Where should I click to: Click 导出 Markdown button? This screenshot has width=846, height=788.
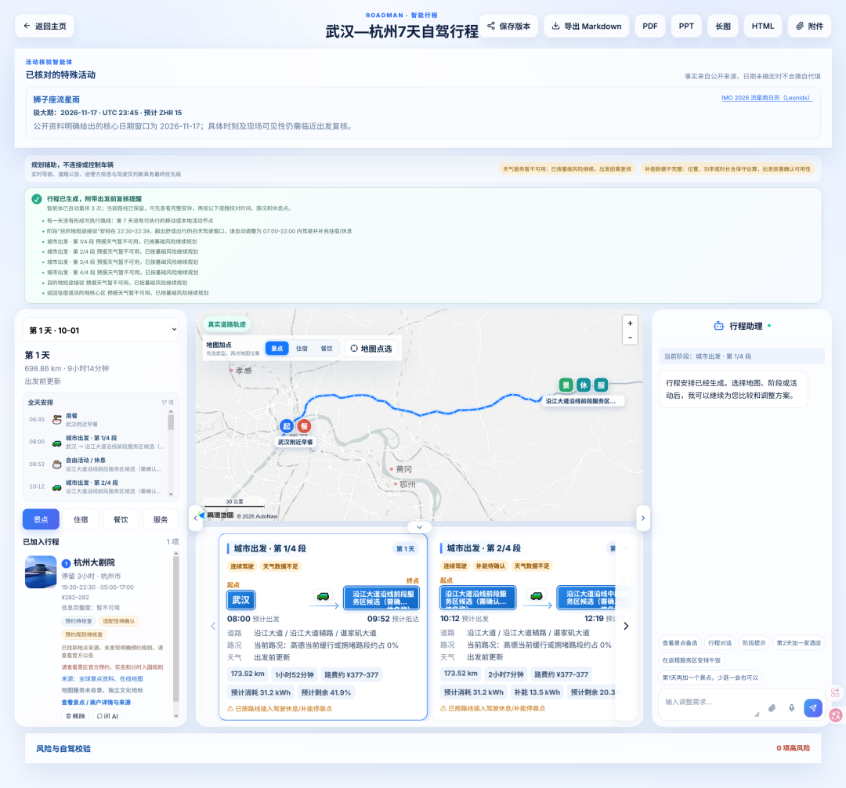pyautogui.click(x=587, y=26)
